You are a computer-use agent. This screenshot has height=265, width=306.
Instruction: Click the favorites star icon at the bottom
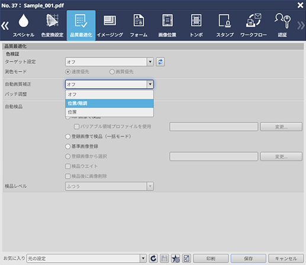(x=175, y=258)
